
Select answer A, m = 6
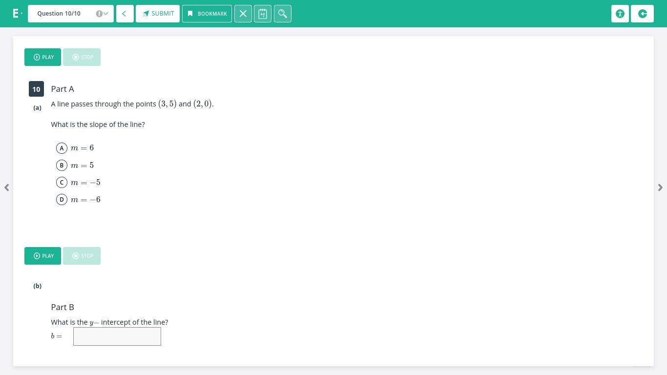coord(62,148)
